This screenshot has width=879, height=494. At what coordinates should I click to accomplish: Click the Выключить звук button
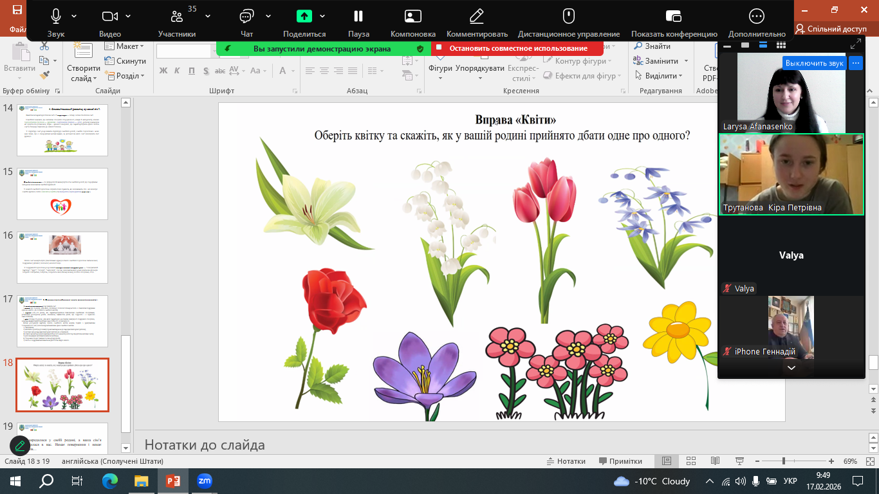814,63
